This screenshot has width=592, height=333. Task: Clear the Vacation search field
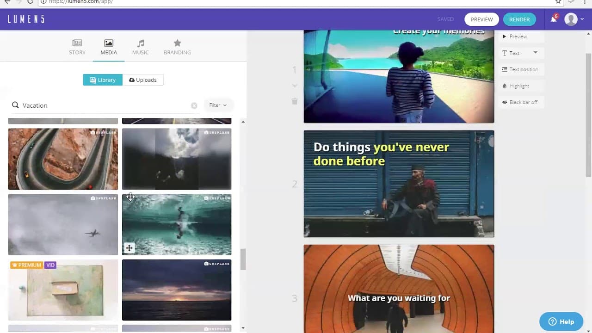(x=194, y=105)
